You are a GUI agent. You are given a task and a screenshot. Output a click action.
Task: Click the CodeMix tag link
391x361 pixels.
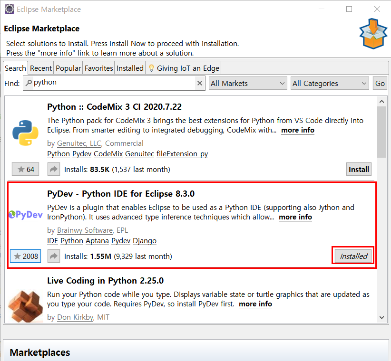[108, 154]
